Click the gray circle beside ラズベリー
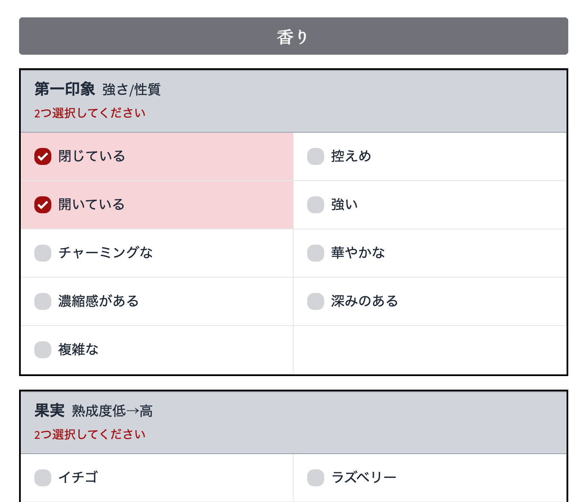 click(315, 477)
